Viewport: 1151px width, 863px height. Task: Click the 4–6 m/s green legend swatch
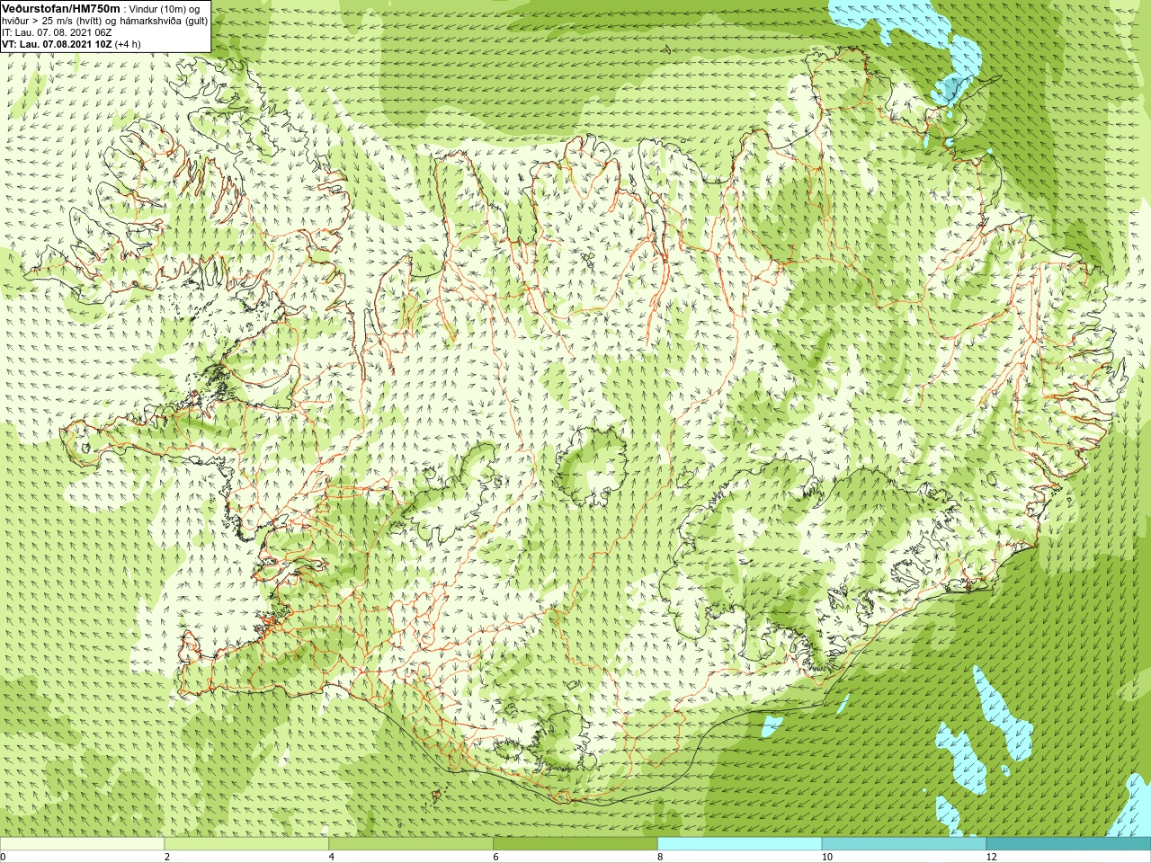pos(411,844)
